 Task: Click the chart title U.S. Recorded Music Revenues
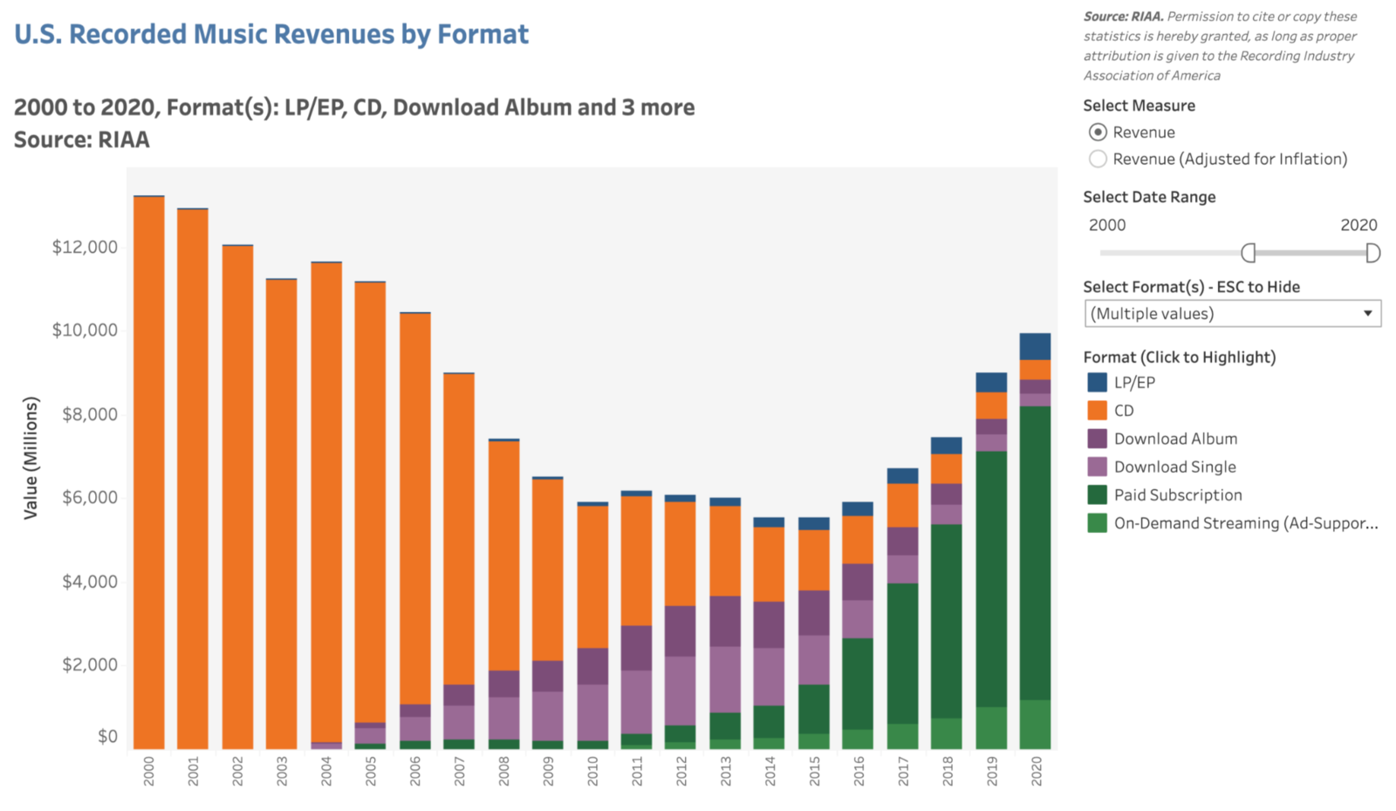(x=271, y=34)
